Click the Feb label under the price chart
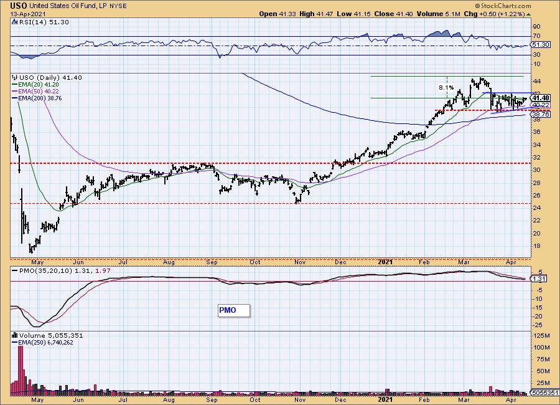 [x=424, y=262]
